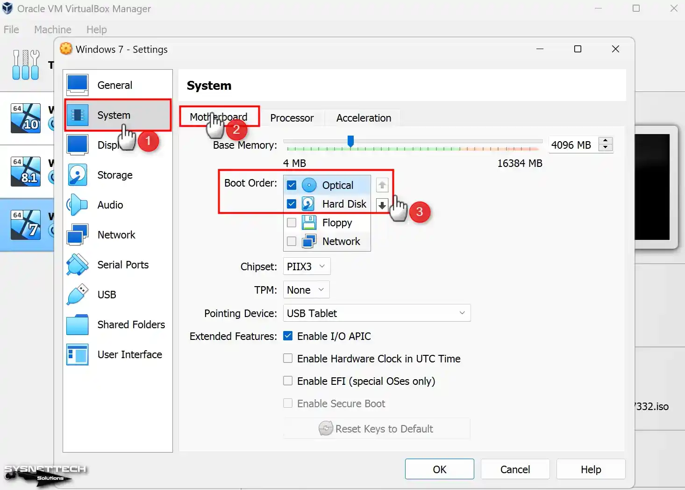The image size is (685, 490).
Task: Click Base Memory slider handle
Action: (351, 141)
